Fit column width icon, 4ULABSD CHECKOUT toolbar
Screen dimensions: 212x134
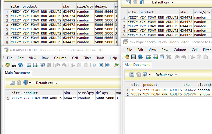click(94, 65)
